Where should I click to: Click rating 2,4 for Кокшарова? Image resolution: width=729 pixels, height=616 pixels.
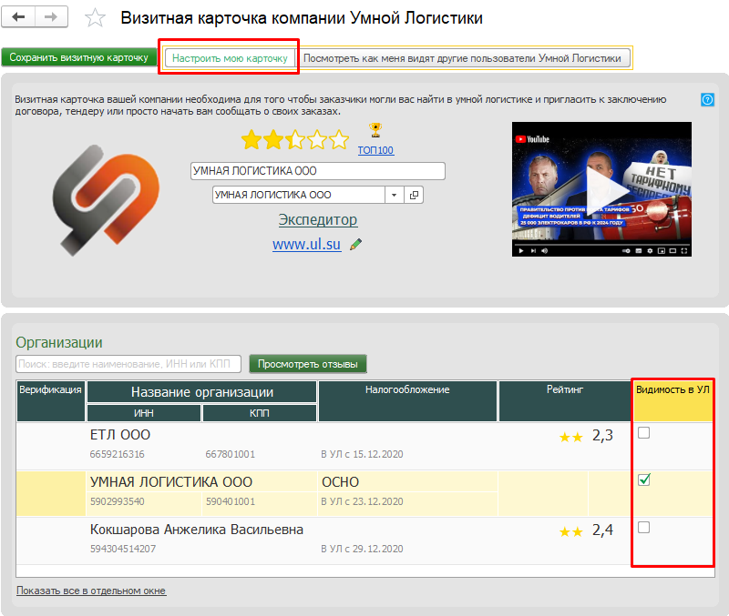[602, 530]
